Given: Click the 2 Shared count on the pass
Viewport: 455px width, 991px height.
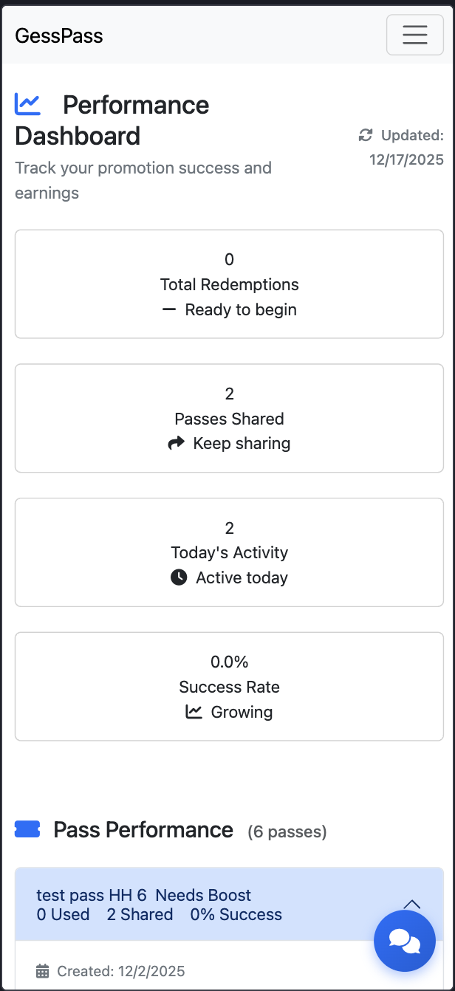Looking at the screenshot, I should coord(139,914).
